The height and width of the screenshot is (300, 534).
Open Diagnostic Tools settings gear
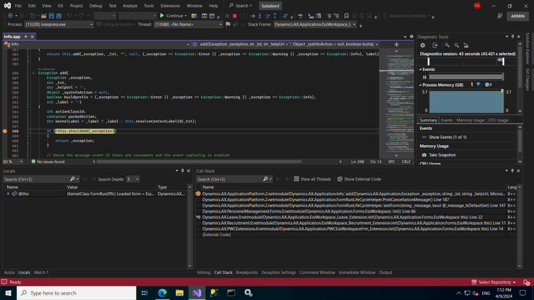click(423, 45)
